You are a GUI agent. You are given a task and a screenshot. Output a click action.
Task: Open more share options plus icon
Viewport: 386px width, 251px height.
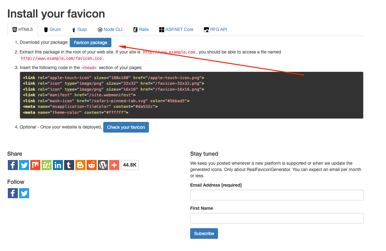[114, 165]
